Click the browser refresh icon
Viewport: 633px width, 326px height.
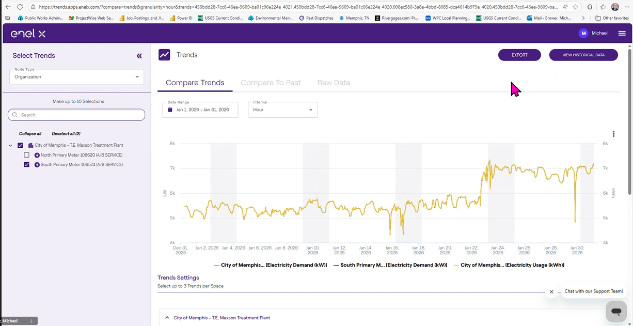pyautogui.click(x=20, y=7)
